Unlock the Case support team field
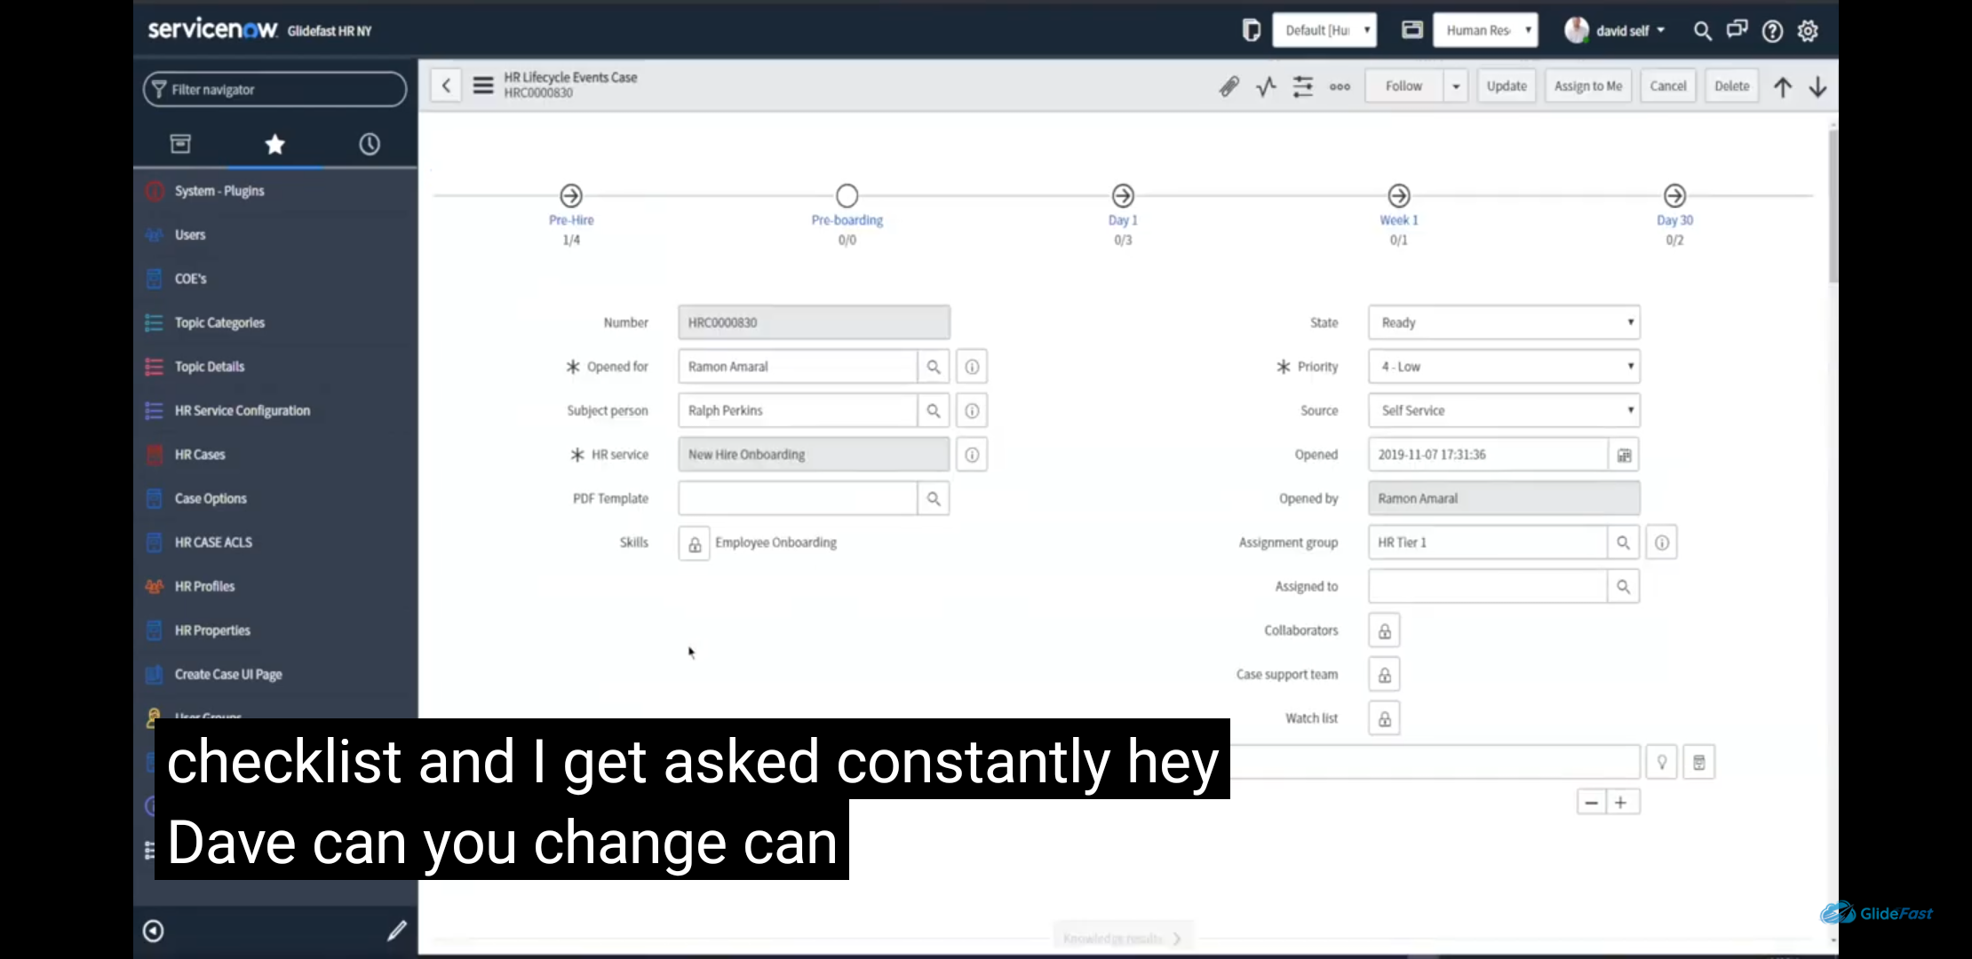 coord(1384,675)
